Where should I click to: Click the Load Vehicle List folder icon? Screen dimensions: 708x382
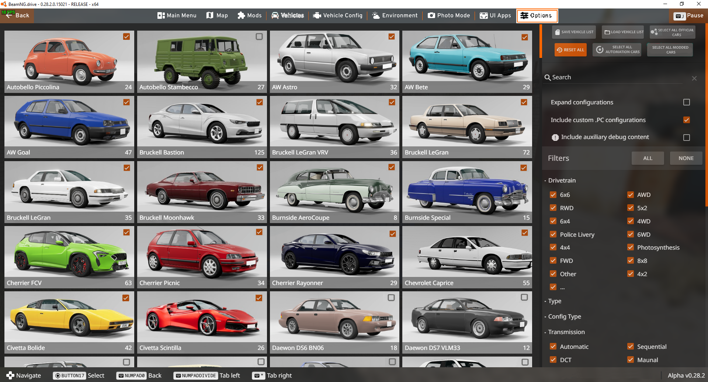point(607,32)
